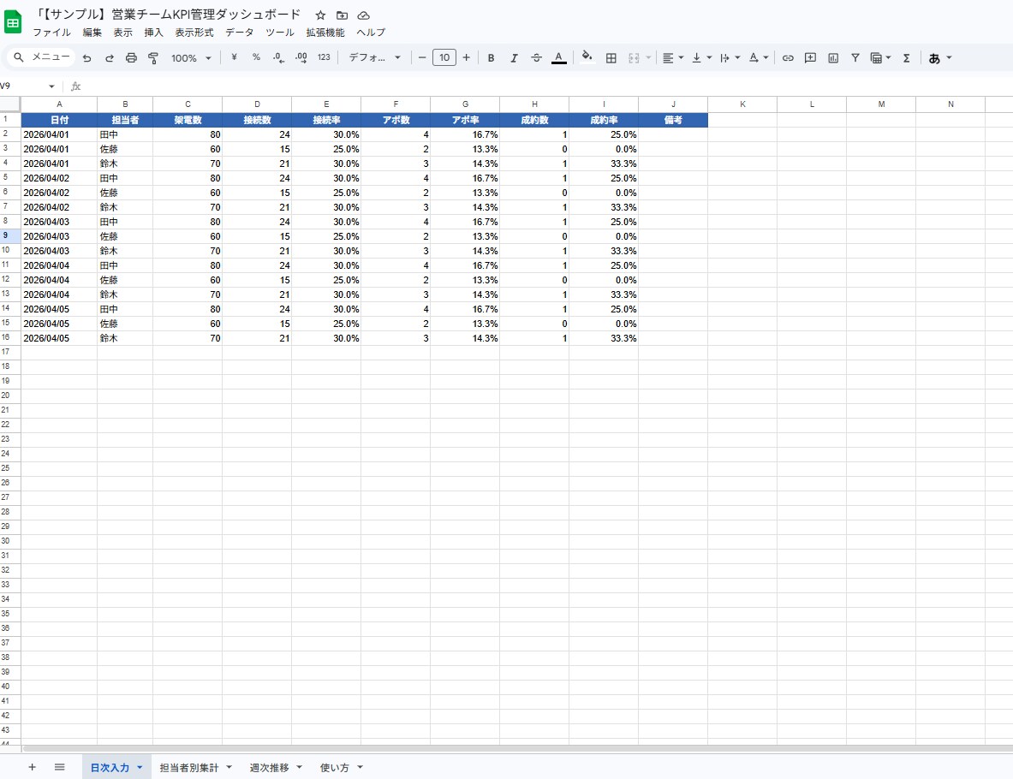Toggle bold formatting
This screenshot has width=1013, height=779.
pyautogui.click(x=491, y=58)
